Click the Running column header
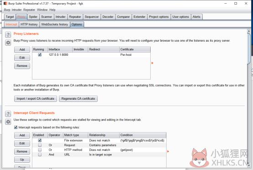This screenshot has width=253, height=170. (x=40, y=49)
